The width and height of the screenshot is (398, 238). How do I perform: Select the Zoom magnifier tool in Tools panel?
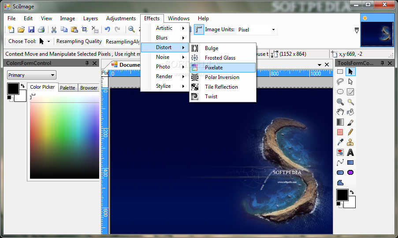pos(340,102)
